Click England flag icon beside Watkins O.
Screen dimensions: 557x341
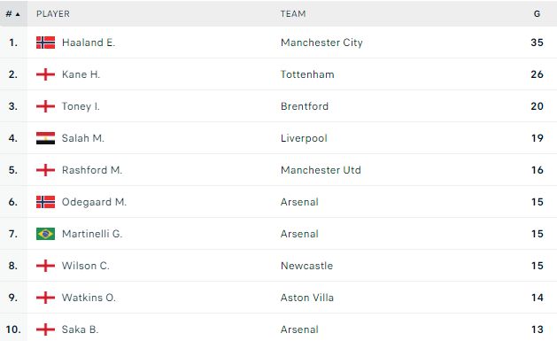pos(45,298)
